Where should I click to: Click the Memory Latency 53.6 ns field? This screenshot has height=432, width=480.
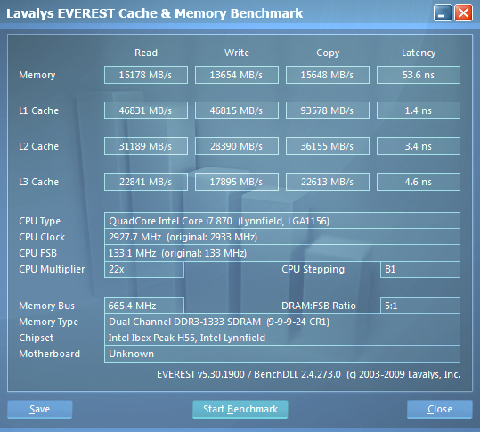419,75
